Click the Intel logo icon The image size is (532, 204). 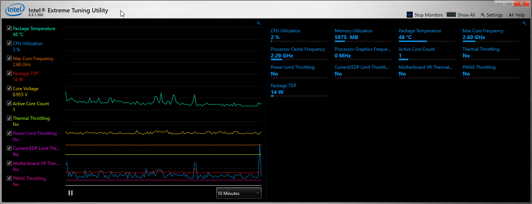[14, 10]
